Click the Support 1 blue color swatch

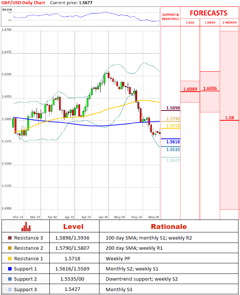pos(10,269)
